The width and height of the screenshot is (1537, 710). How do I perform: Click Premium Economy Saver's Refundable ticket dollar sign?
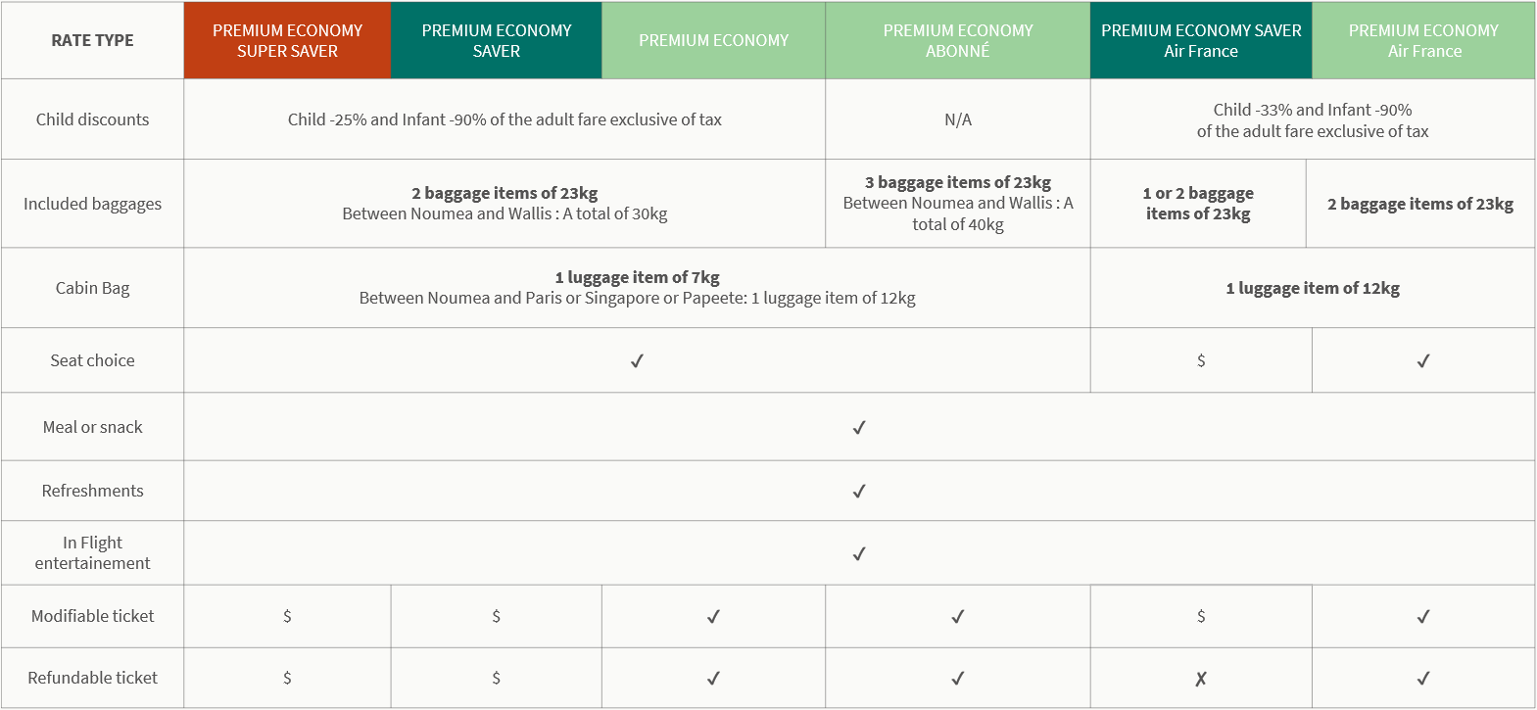click(x=496, y=678)
